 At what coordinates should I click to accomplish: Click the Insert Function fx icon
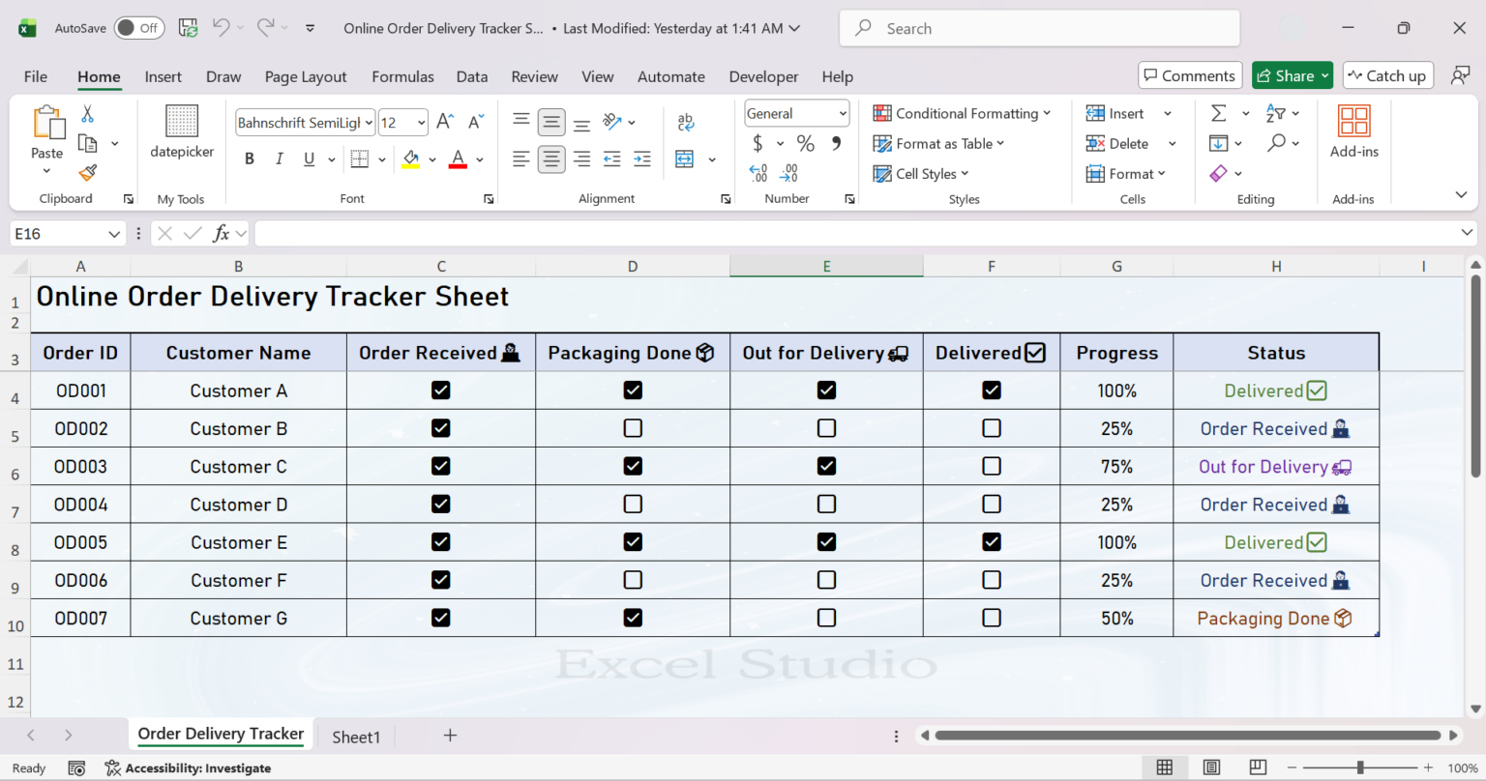pos(221,233)
